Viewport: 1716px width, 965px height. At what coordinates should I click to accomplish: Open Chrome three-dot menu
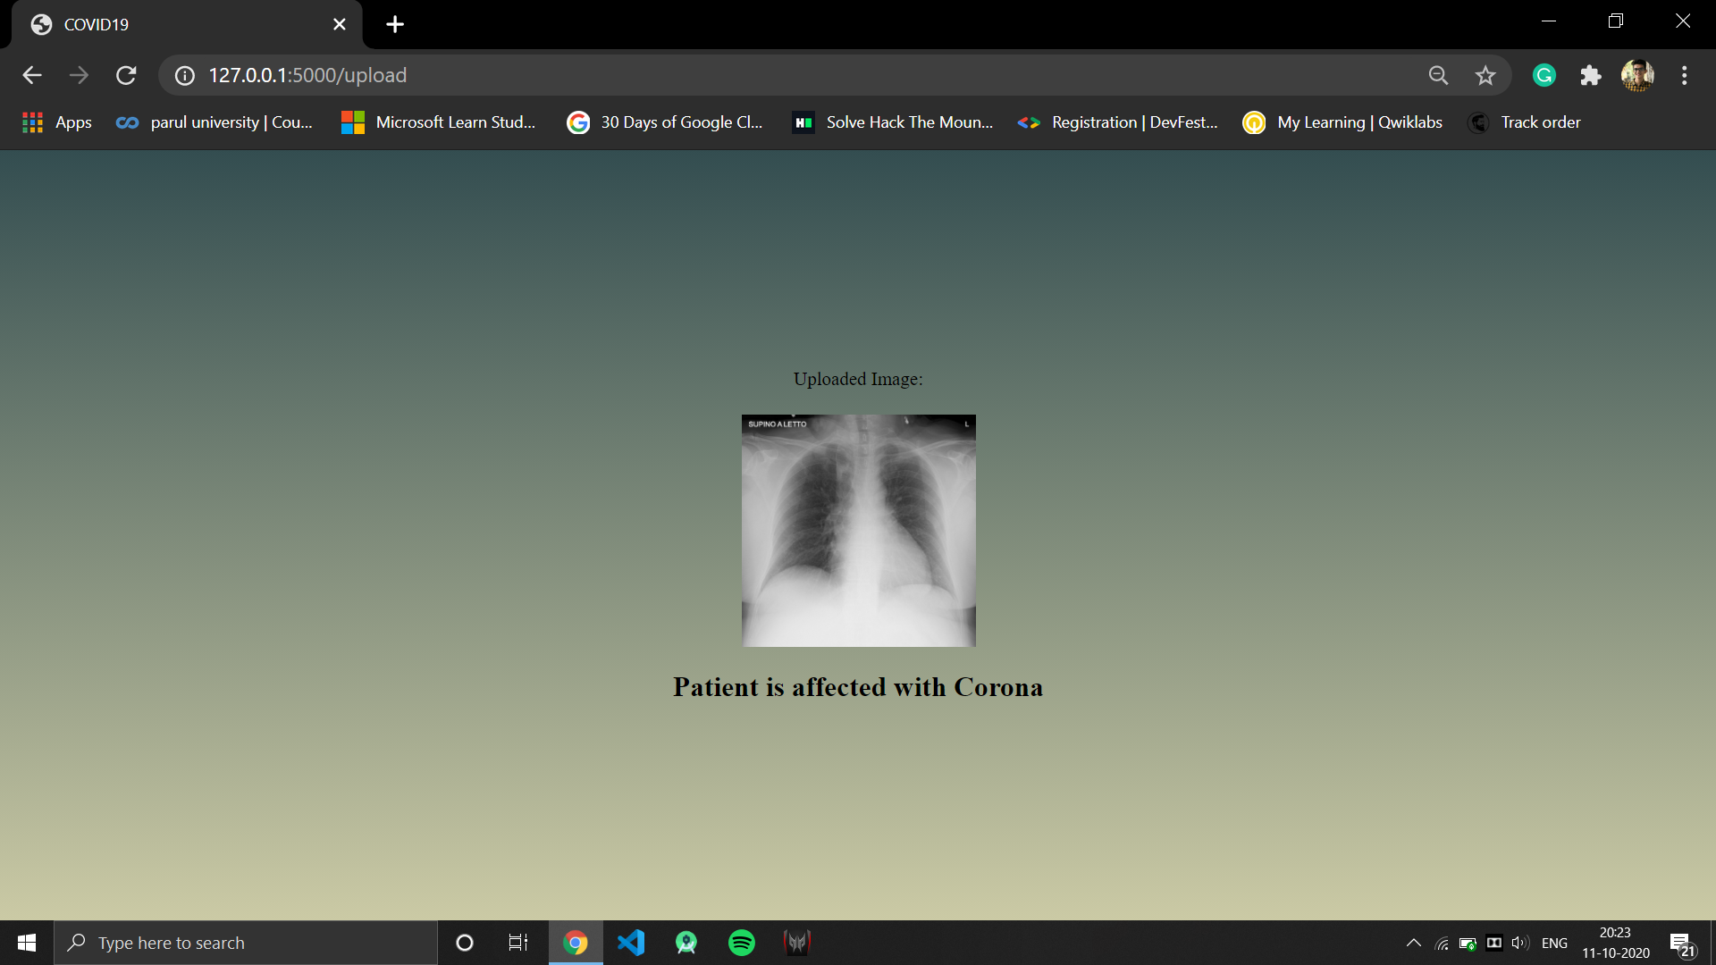pyautogui.click(x=1685, y=75)
